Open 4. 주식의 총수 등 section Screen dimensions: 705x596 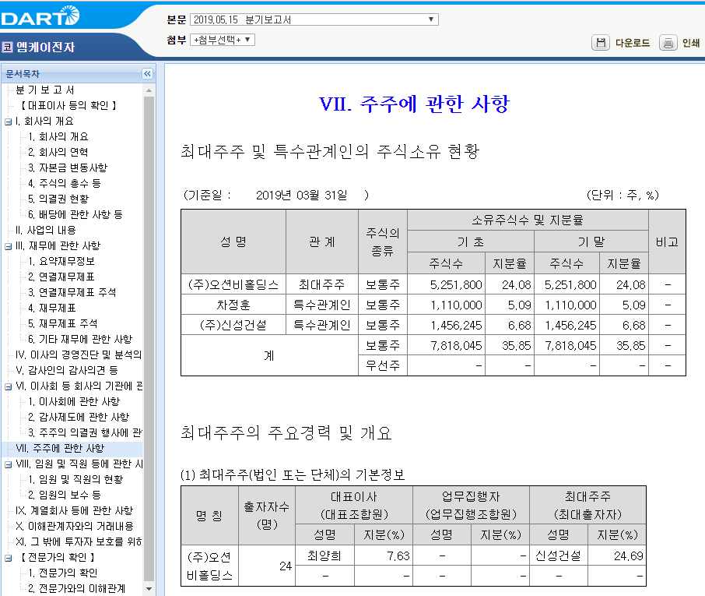[65, 183]
